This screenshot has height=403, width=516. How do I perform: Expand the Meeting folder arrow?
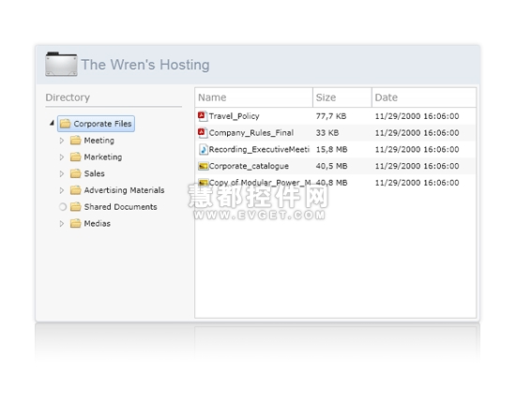tap(62, 141)
